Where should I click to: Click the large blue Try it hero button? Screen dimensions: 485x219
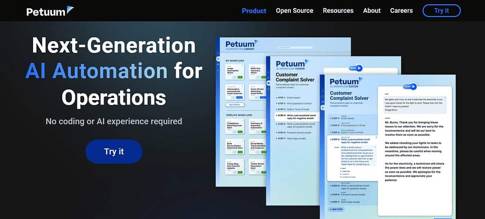coord(114,151)
